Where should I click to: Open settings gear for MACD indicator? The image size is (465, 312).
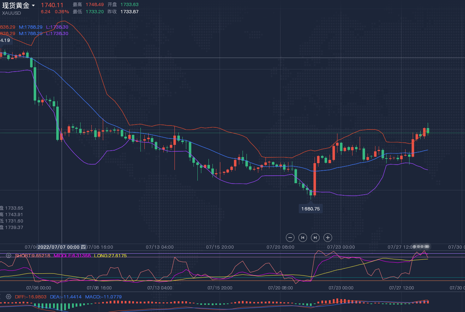(9, 297)
